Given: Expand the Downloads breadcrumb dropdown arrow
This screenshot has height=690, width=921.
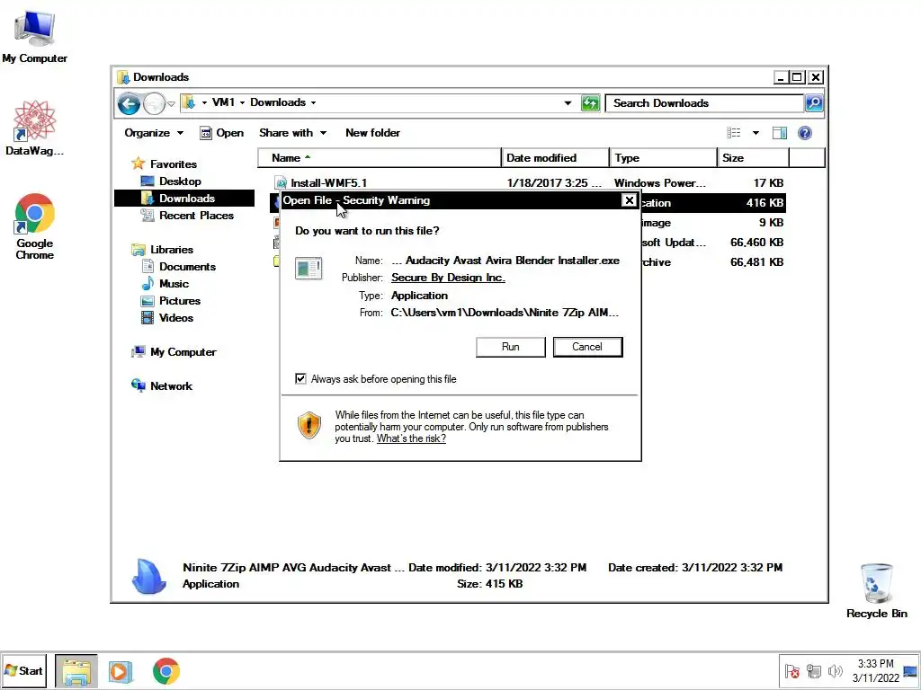Looking at the screenshot, I should click(313, 102).
